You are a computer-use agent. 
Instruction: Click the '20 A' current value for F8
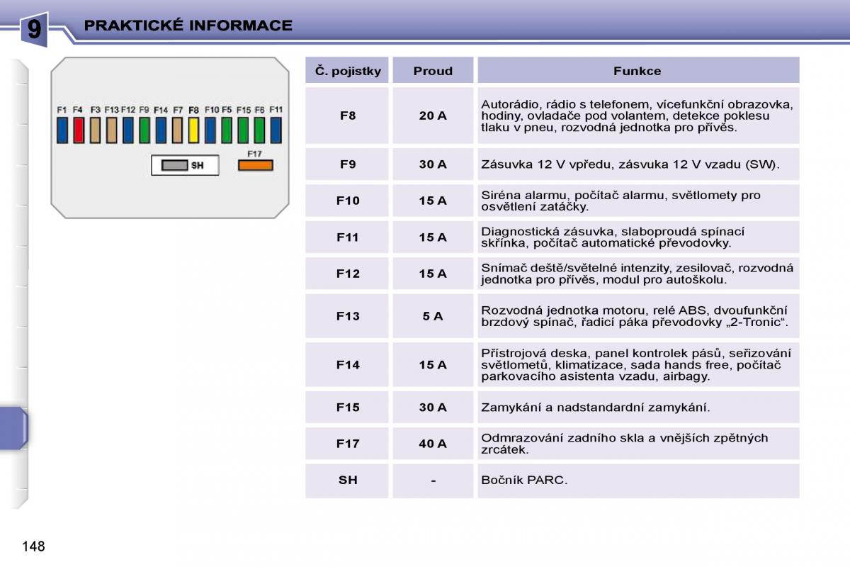pyautogui.click(x=433, y=116)
